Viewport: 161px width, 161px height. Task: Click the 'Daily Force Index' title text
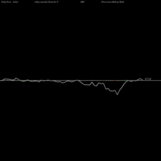(x=10, y=2)
